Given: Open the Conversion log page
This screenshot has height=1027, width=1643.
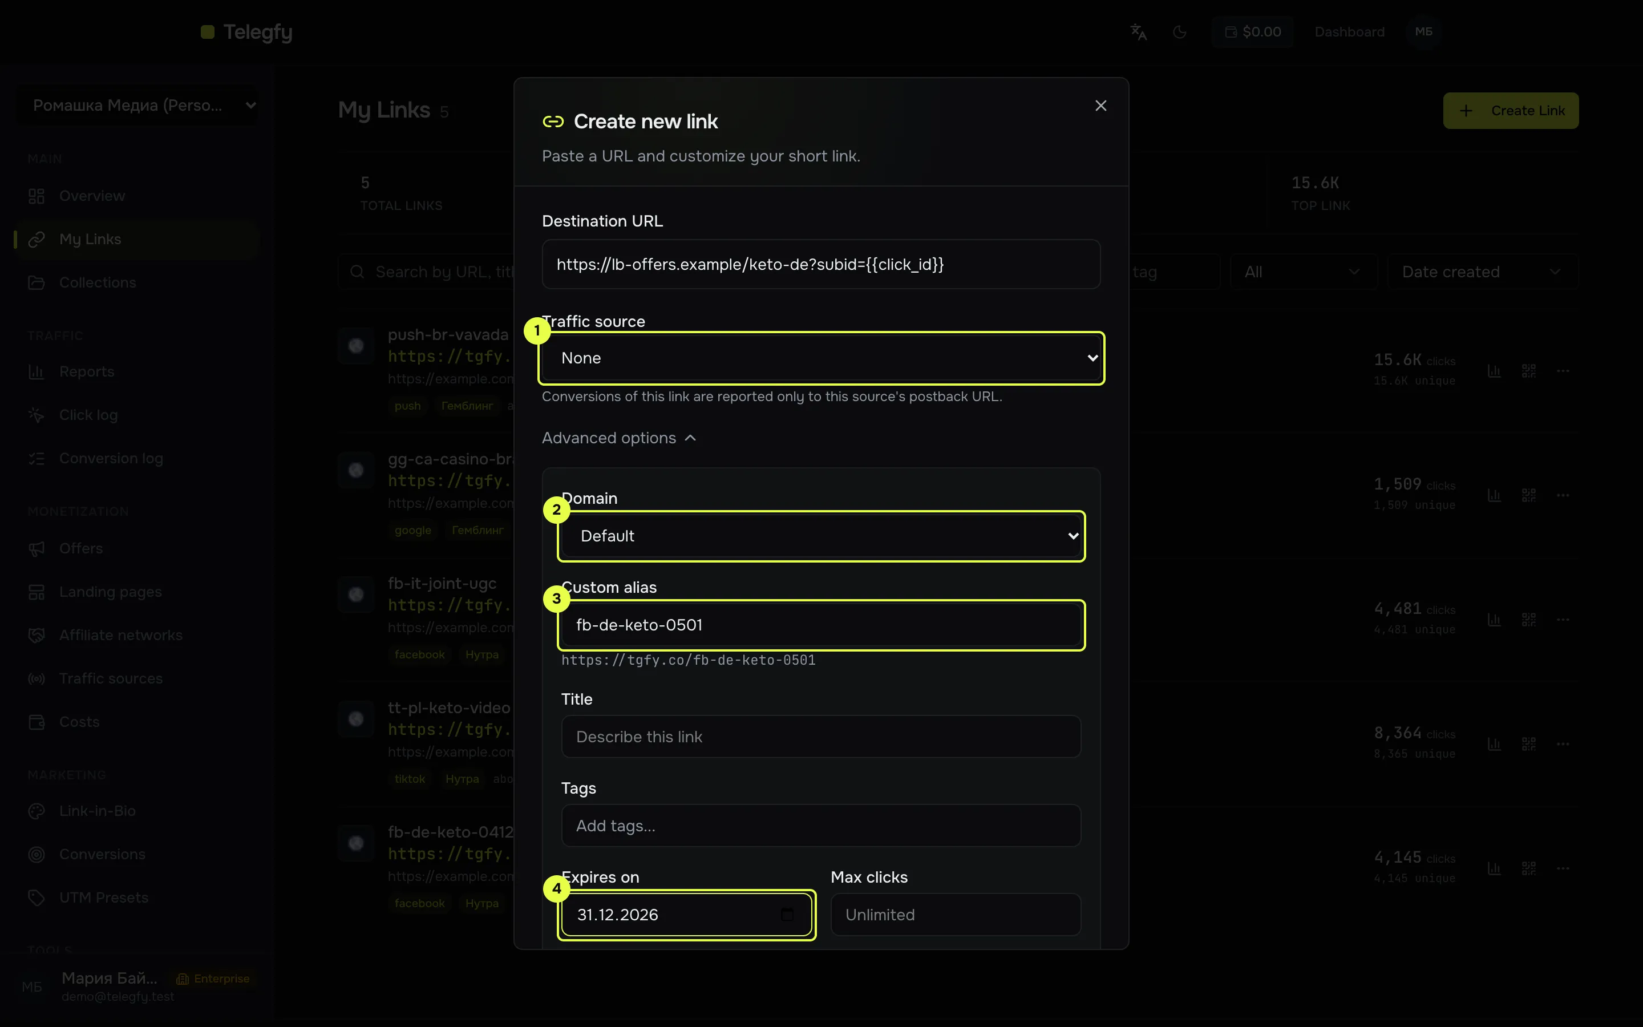Looking at the screenshot, I should pyautogui.click(x=137, y=459).
